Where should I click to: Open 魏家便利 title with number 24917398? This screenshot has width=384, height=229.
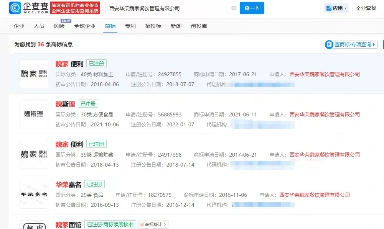tap(69, 144)
